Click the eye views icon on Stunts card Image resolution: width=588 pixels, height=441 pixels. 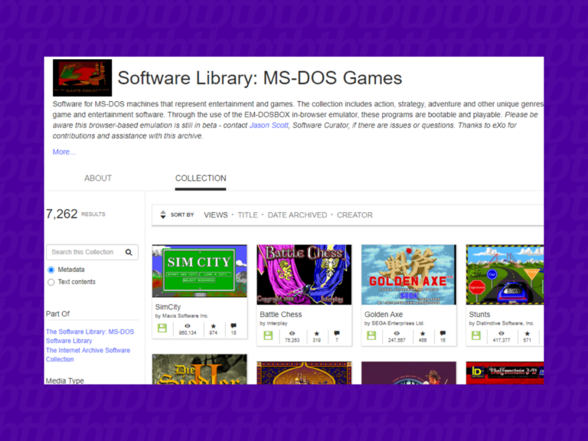click(501, 333)
